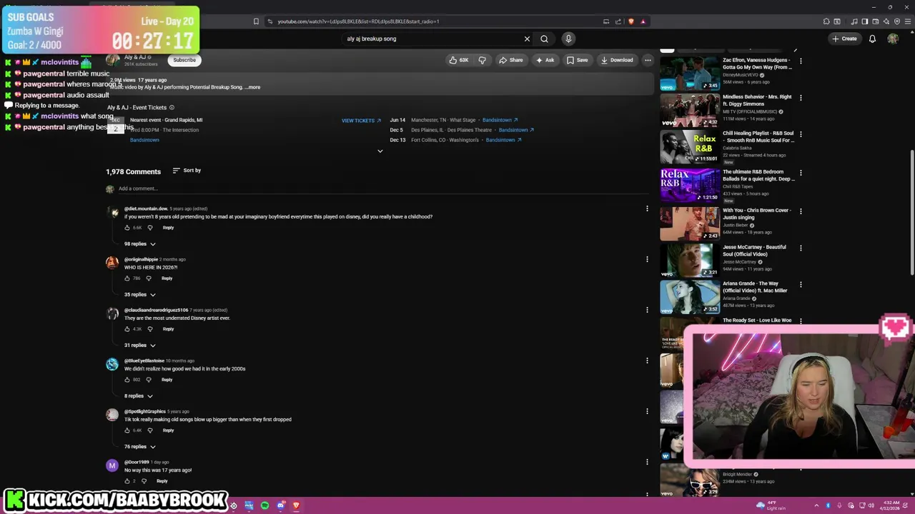Click the page vertical scrollbar
The height and width of the screenshot is (514, 915).
click(x=912, y=212)
